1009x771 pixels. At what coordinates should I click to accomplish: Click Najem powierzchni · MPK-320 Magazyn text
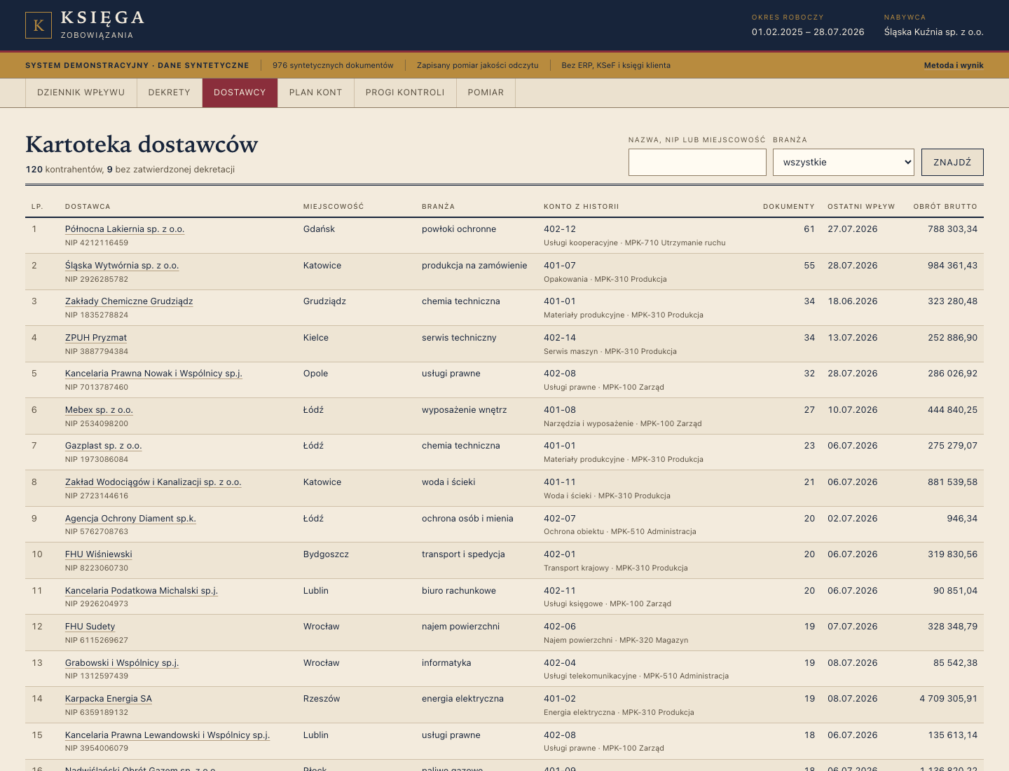pos(616,640)
